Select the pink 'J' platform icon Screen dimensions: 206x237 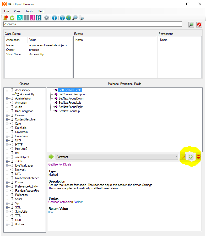click(x=32, y=18)
